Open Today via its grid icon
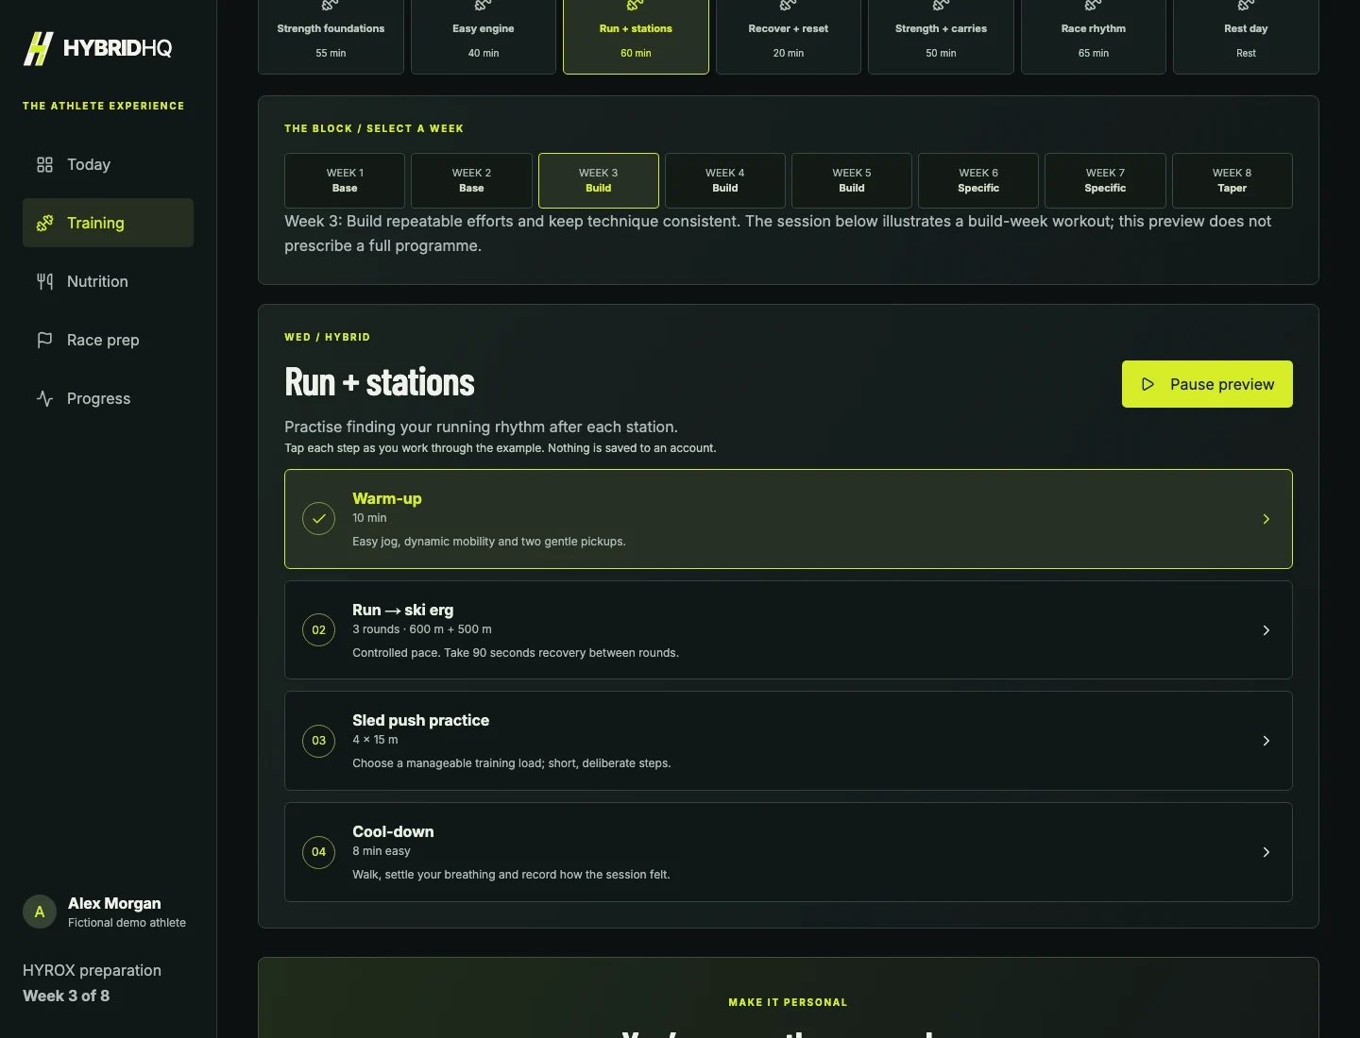This screenshot has width=1360, height=1038. (x=44, y=164)
